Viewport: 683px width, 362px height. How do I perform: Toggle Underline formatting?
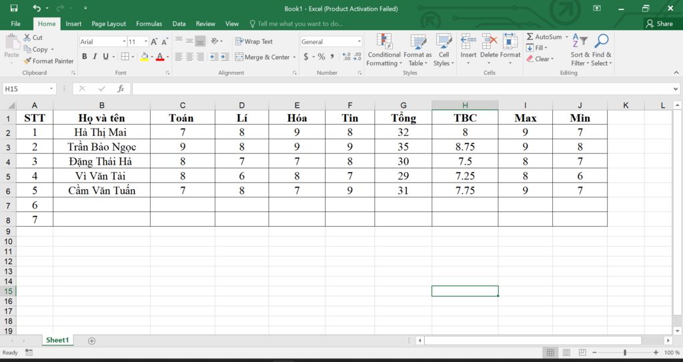(x=105, y=57)
